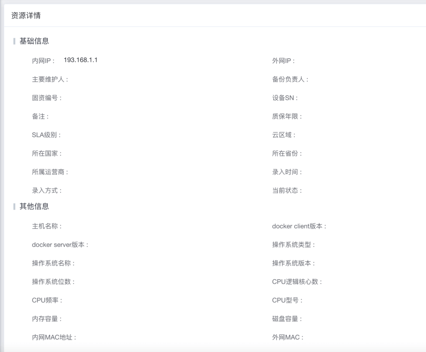Click the 录入时间 label
The width and height of the screenshot is (426, 352).
[287, 172]
